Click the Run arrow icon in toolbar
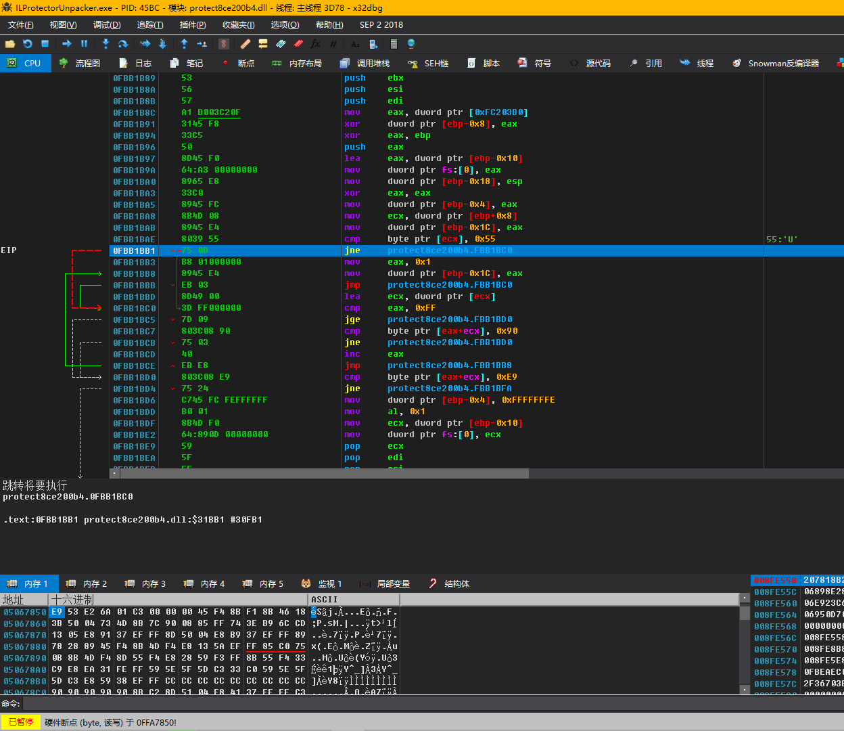 point(66,44)
